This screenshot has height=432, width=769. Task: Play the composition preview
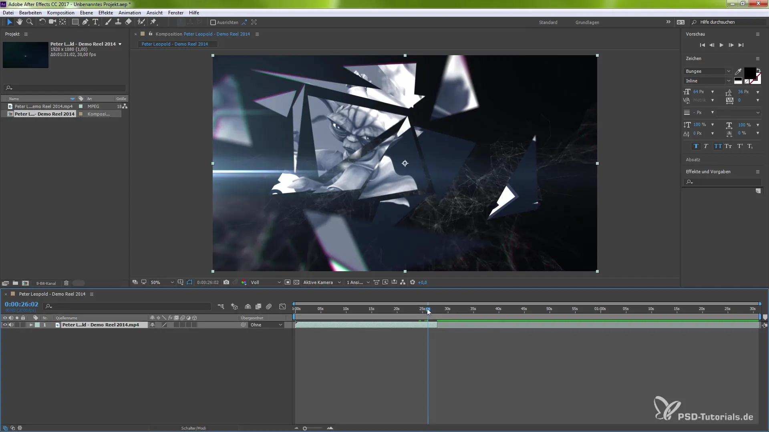[721, 45]
